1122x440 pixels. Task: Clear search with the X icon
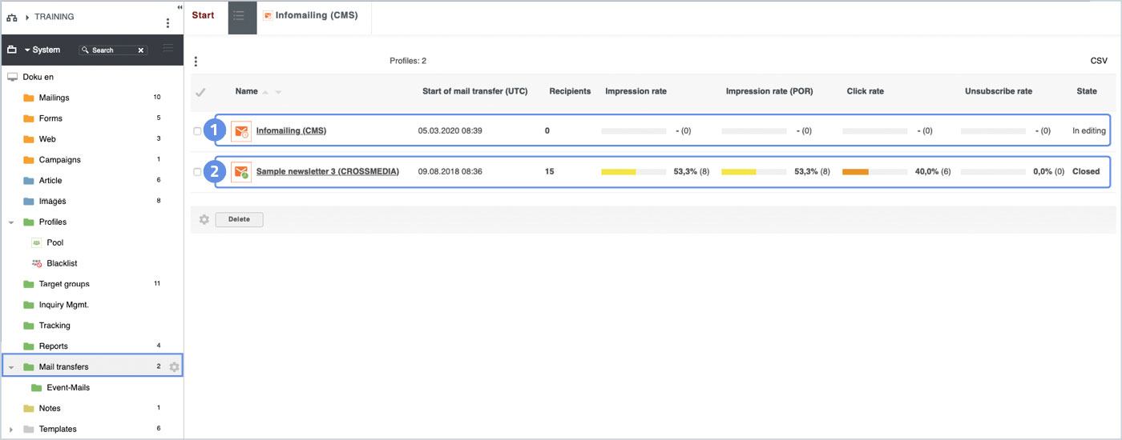pos(141,50)
